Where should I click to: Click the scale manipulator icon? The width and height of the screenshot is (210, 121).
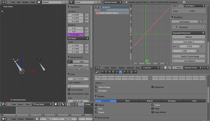(x=83, y=104)
